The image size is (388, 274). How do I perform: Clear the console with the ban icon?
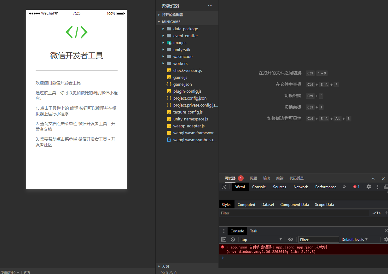(233, 240)
